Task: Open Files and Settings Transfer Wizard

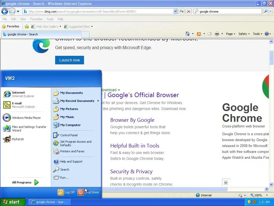Action: 25,128
